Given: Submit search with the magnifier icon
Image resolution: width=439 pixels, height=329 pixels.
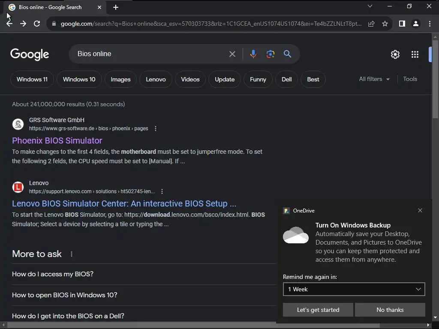Looking at the screenshot, I should (x=288, y=54).
